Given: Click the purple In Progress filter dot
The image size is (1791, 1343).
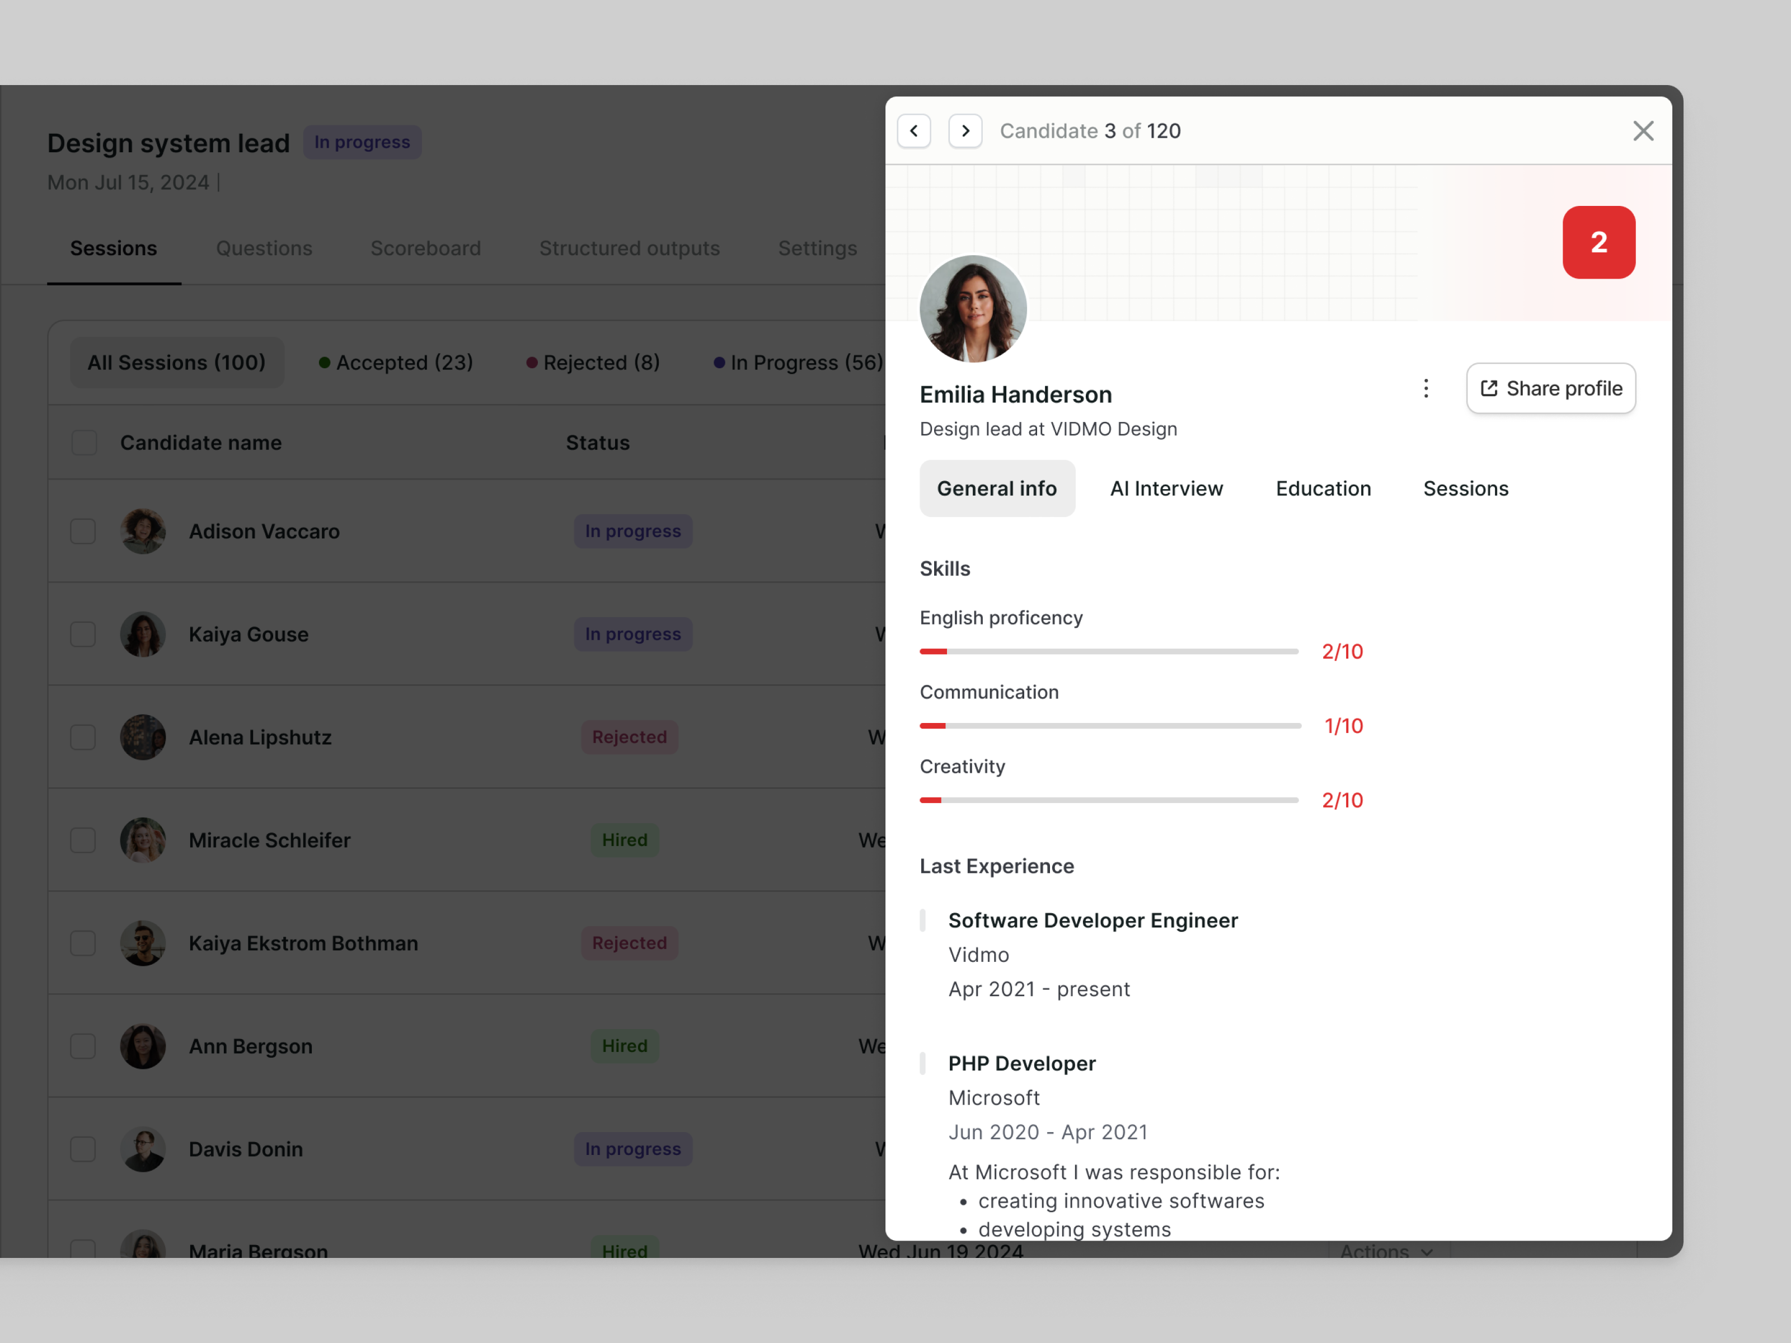Looking at the screenshot, I should pyautogui.click(x=719, y=363).
